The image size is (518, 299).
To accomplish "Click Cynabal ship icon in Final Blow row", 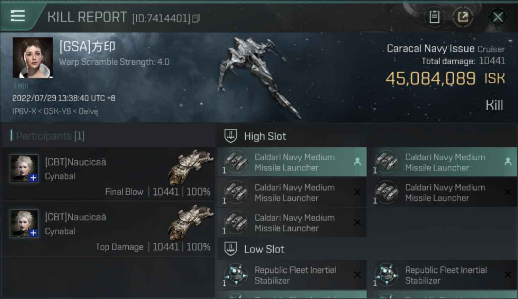I will [190, 167].
